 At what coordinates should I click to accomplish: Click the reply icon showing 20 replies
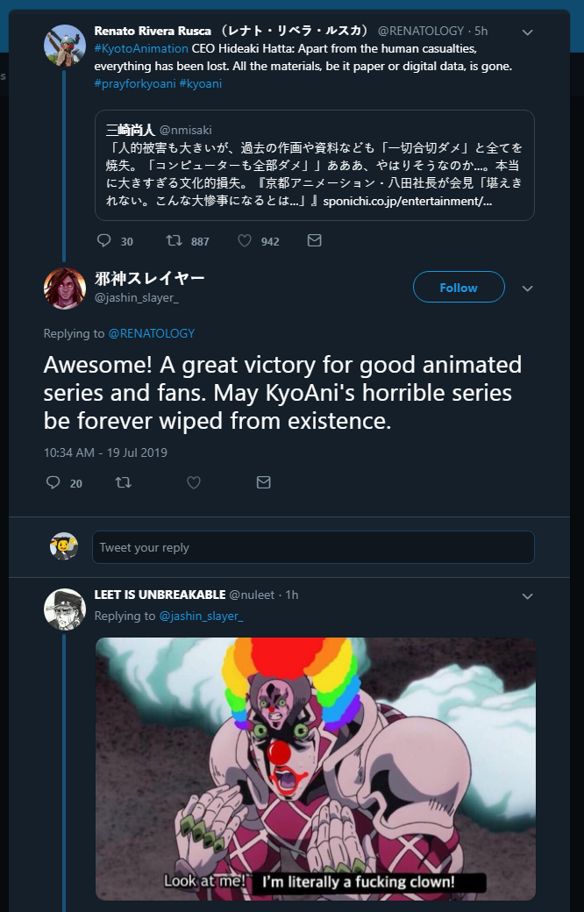[x=52, y=482]
